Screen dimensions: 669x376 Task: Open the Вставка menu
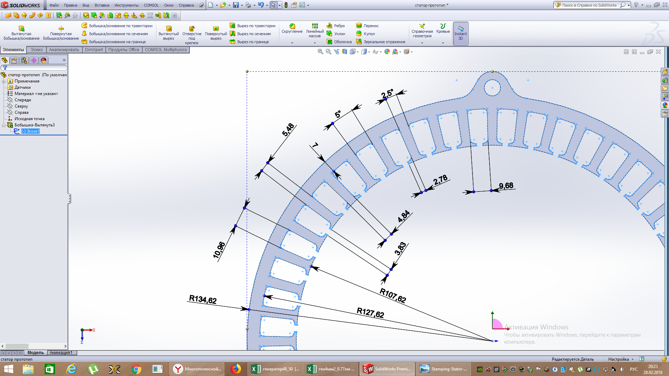[102, 5]
